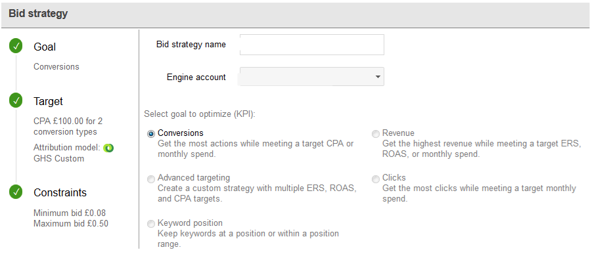This screenshot has width=592, height=262.
Task: Click the GHS Custom attribution model text
Action: [x=59, y=158]
